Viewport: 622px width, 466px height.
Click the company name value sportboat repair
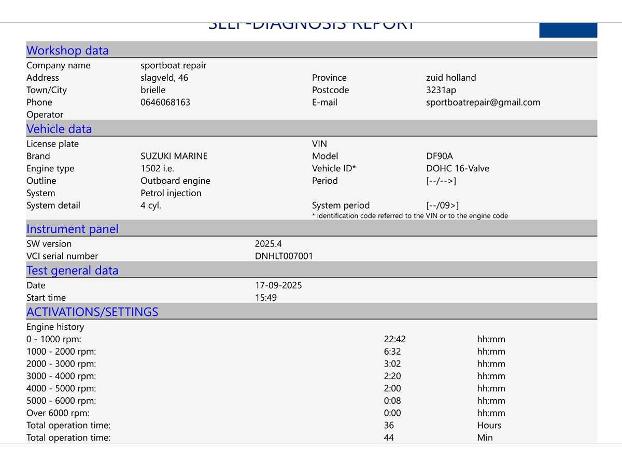click(173, 65)
